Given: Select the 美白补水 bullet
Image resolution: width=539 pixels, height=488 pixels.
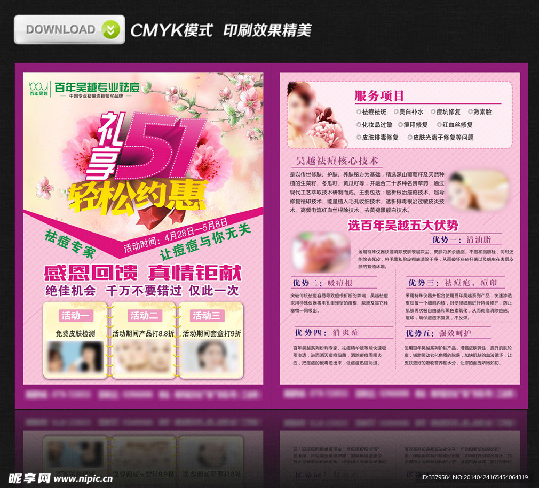Looking at the screenshot, I should (x=408, y=112).
